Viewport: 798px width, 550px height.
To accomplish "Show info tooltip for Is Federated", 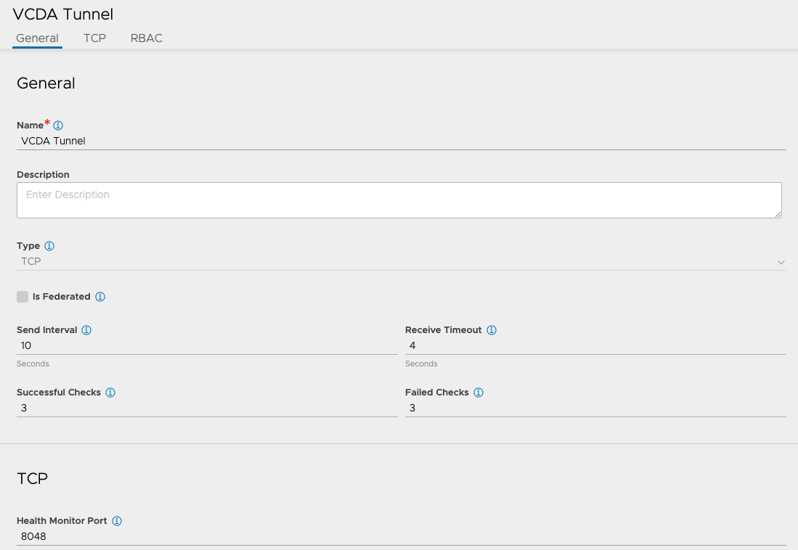I will click(x=100, y=297).
